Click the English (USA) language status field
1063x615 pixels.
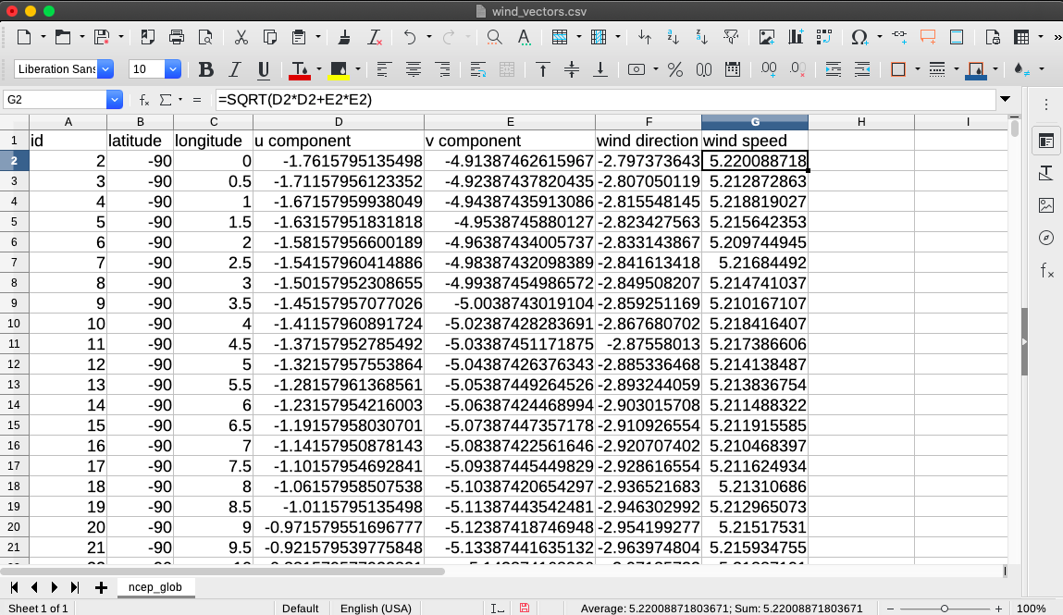[x=377, y=609]
